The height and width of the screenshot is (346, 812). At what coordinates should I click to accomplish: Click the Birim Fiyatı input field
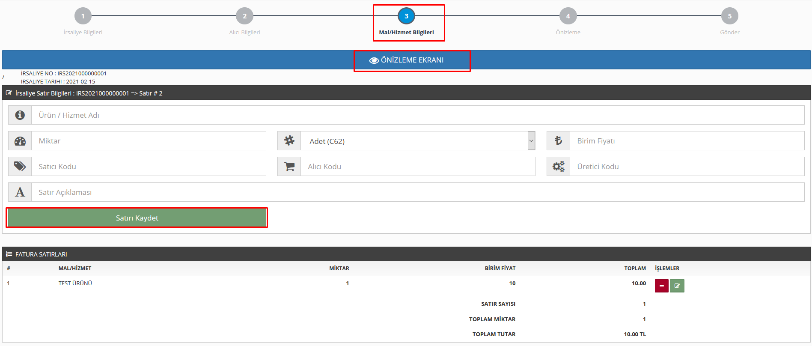tap(687, 141)
